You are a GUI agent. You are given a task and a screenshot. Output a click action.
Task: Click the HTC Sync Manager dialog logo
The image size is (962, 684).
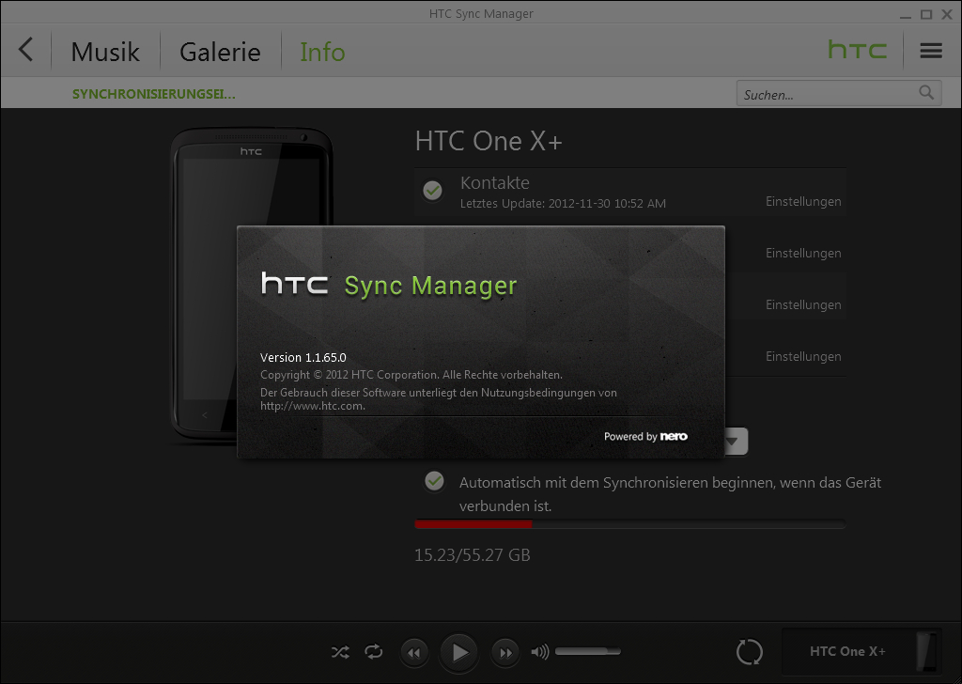[389, 285]
